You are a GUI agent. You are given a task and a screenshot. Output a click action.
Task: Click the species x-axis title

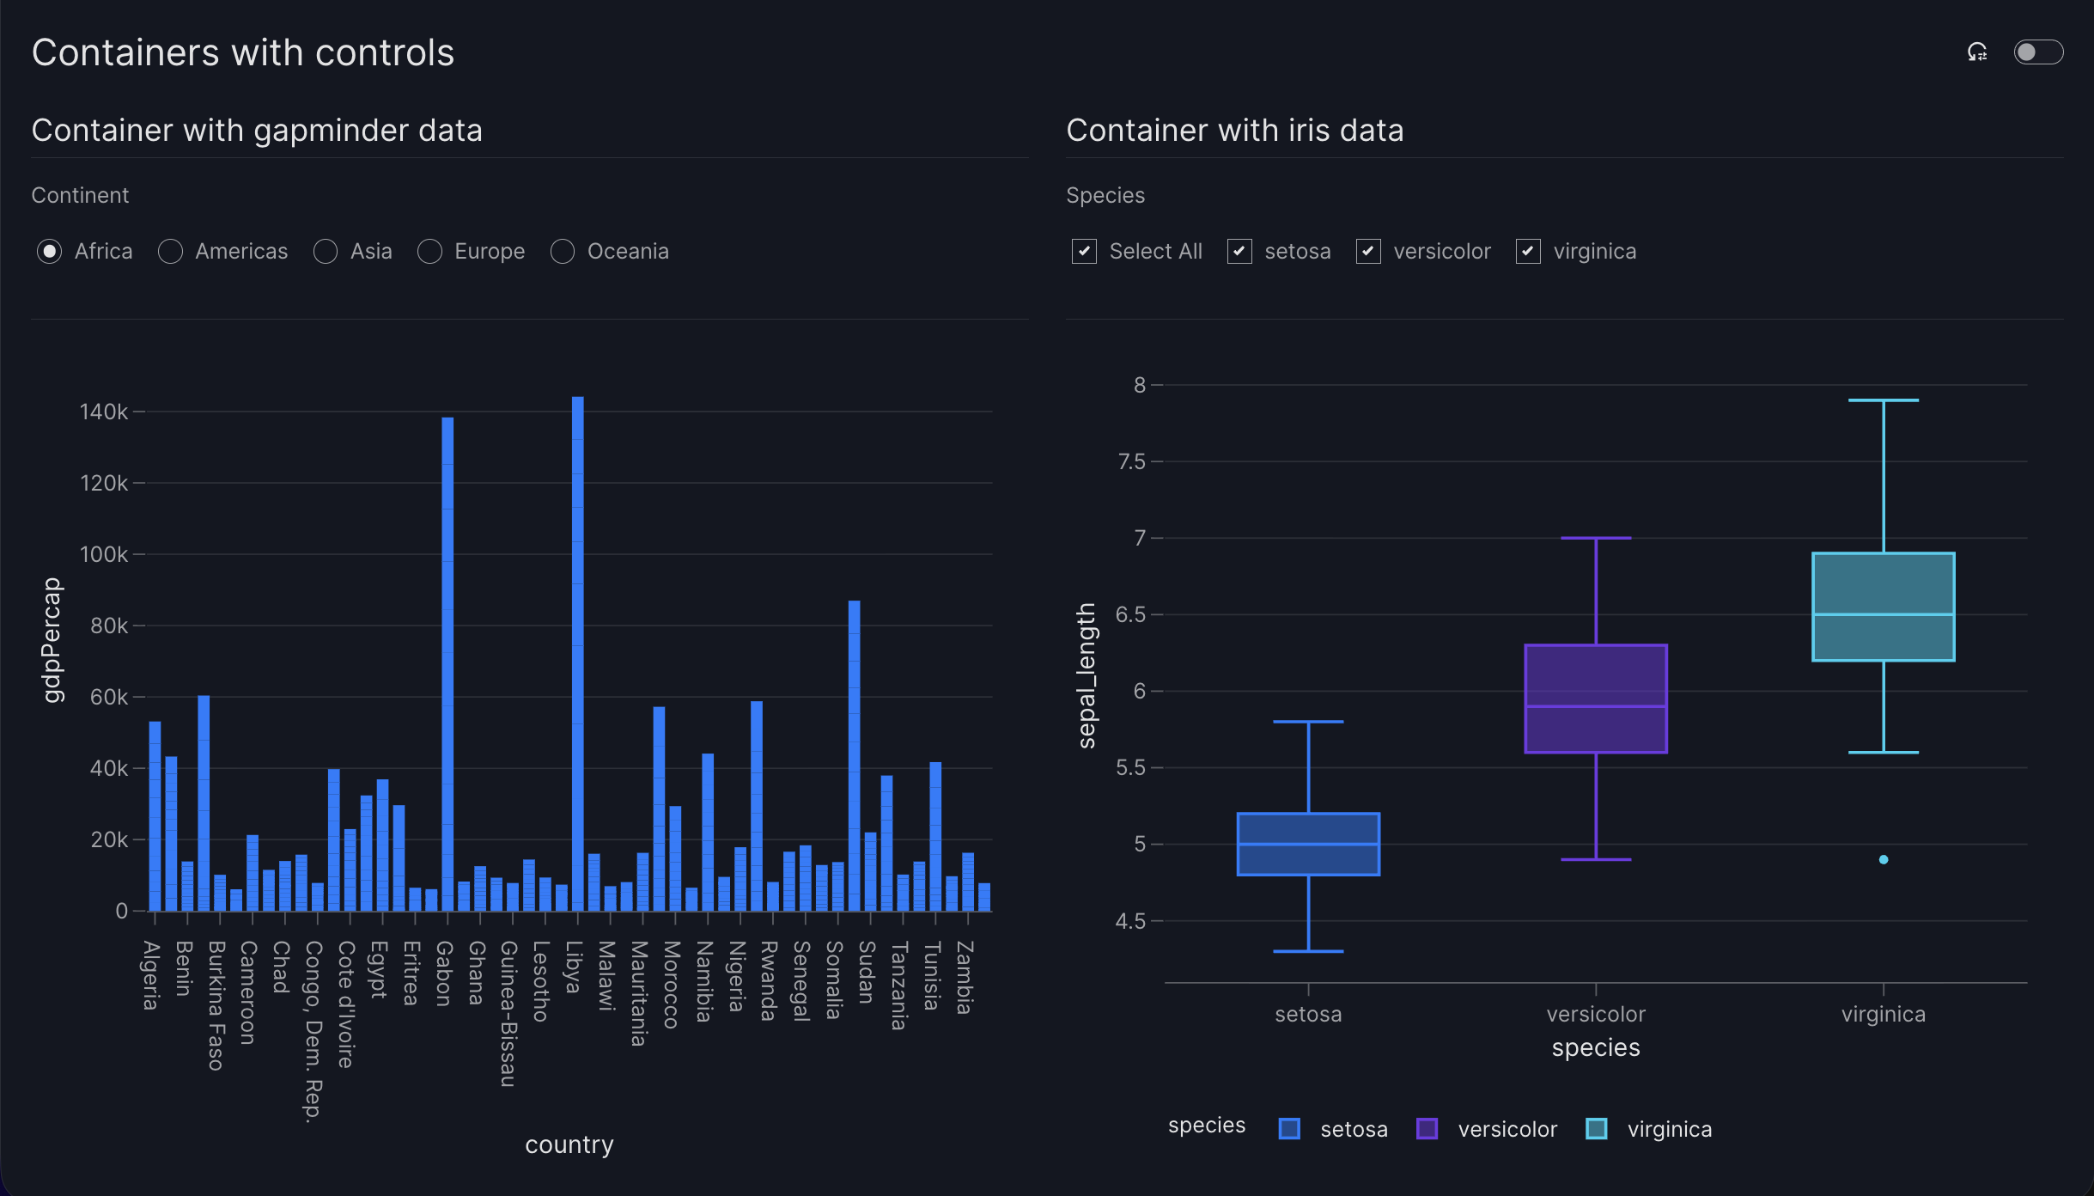[x=1596, y=1048]
